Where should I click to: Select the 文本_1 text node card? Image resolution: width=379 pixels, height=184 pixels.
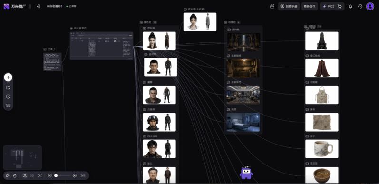pos(52,62)
